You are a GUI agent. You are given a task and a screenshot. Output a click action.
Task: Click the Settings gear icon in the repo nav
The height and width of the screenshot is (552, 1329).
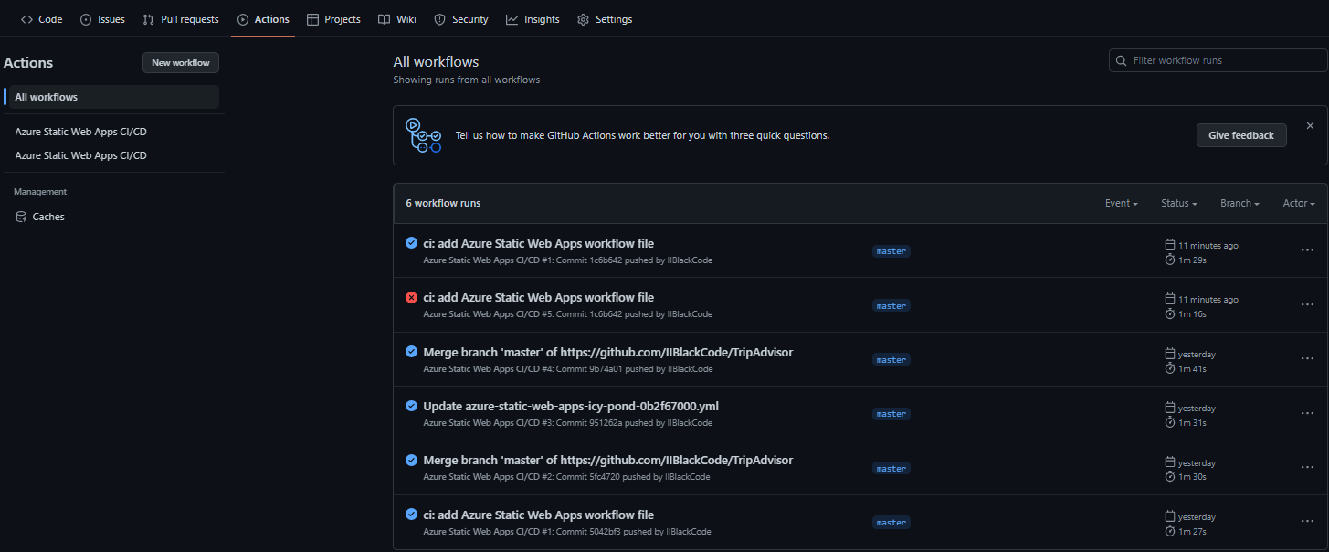[x=583, y=19]
